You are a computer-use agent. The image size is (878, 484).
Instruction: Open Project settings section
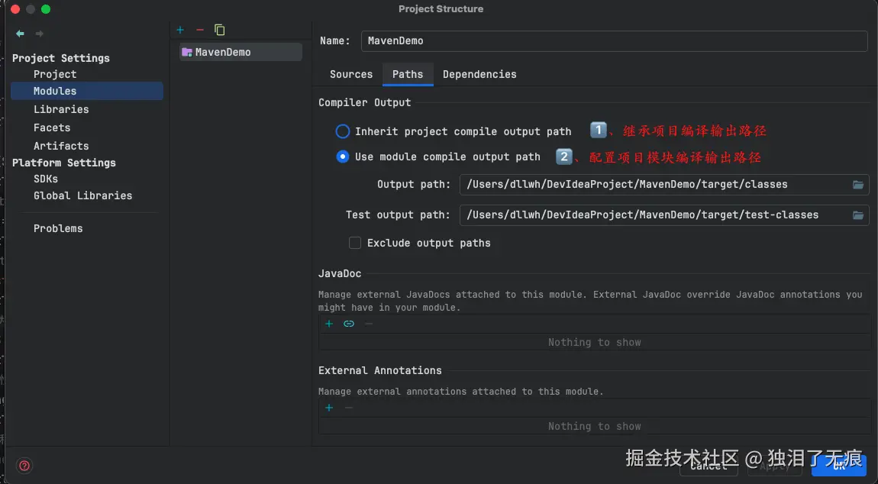click(x=55, y=74)
